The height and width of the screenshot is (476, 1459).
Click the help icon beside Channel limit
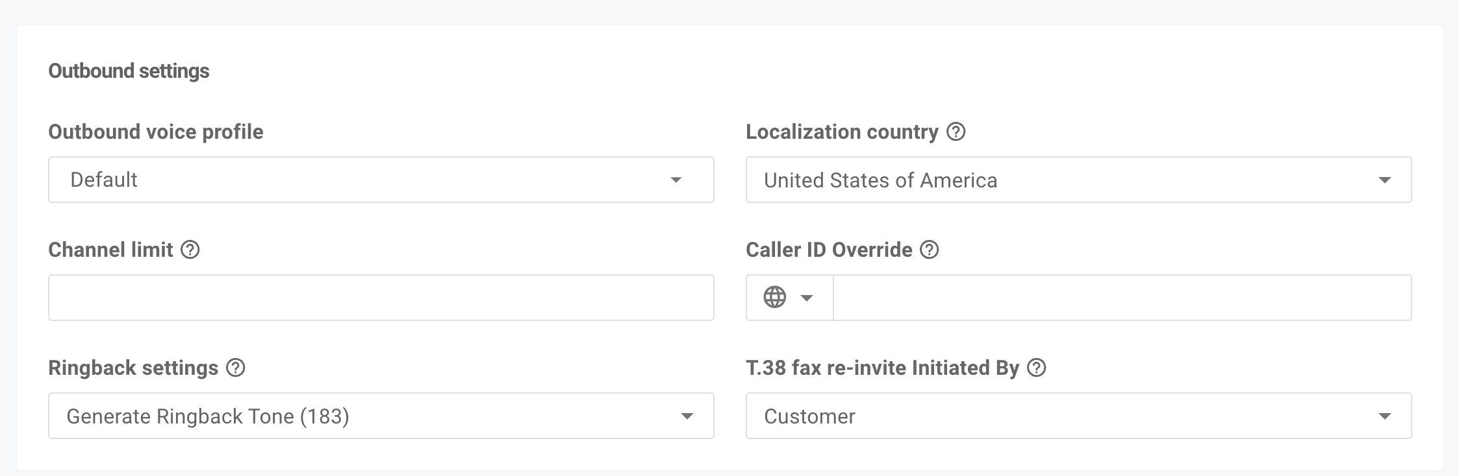190,250
